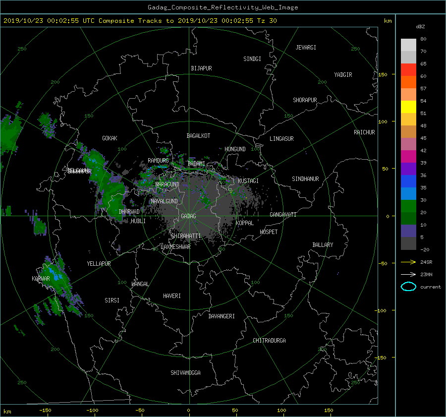Screen dimensions: 446x417
Task: Click the SINDHANUR city label
Action: tap(305, 179)
